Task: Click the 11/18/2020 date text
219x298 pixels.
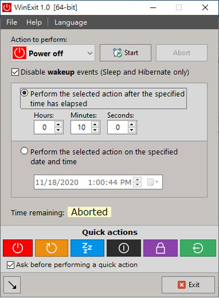Action: point(57,182)
